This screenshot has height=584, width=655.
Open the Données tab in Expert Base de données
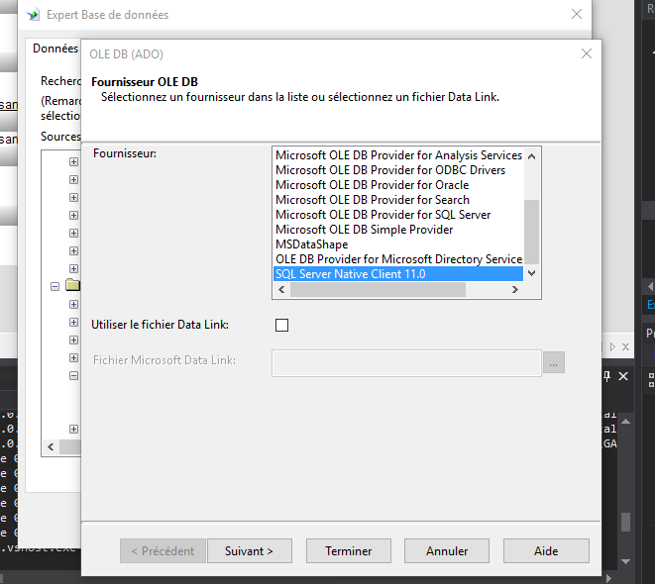[55, 49]
